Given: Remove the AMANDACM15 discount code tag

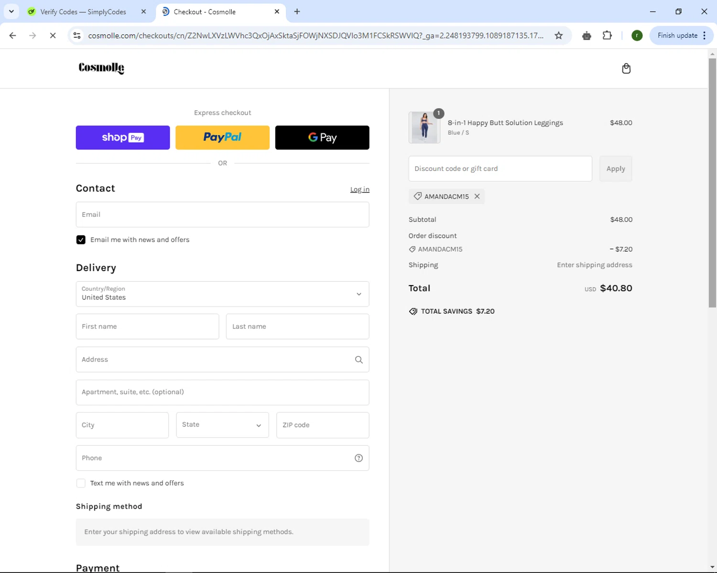Looking at the screenshot, I should pyautogui.click(x=477, y=196).
